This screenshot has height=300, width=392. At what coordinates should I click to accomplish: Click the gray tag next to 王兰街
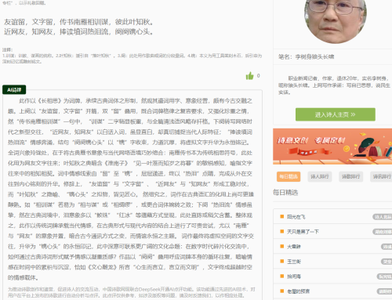[x=387, y=262]
